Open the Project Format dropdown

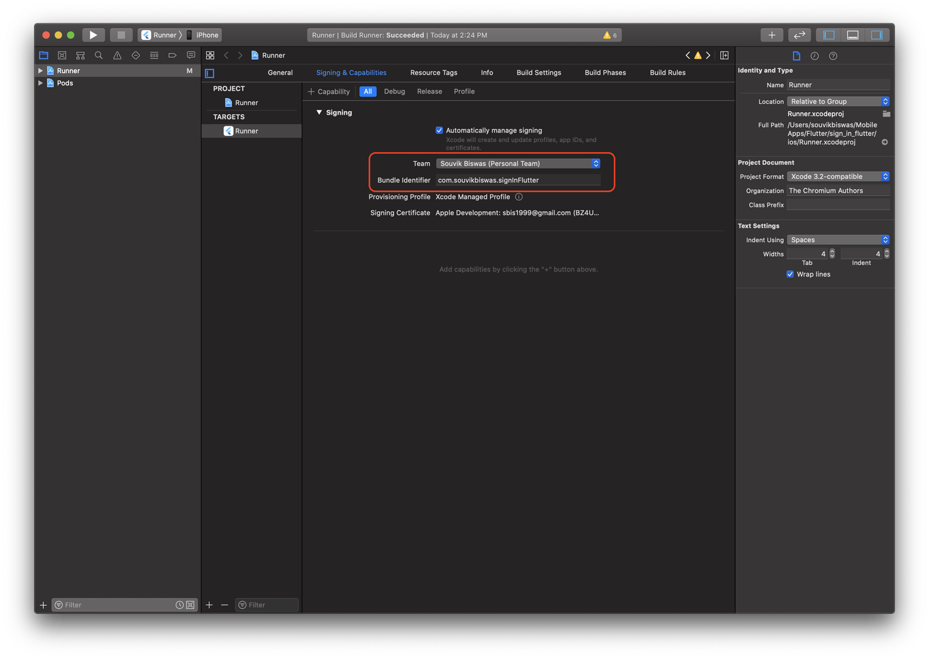point(838,176)
